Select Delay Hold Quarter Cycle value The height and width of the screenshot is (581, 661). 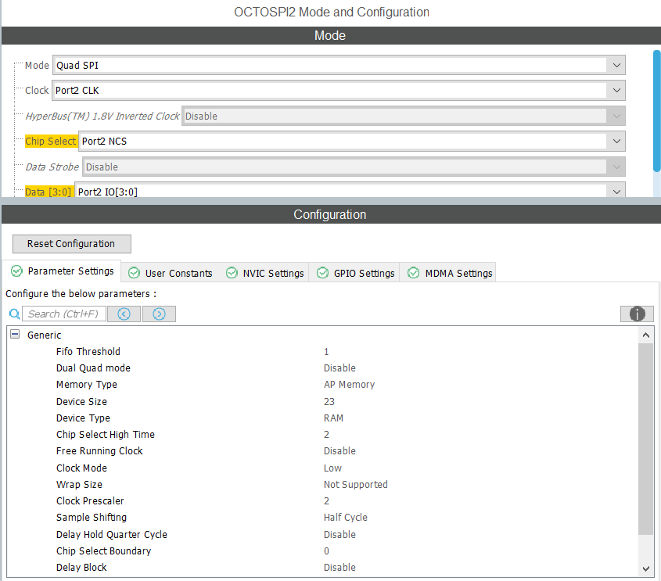(339, 535)
